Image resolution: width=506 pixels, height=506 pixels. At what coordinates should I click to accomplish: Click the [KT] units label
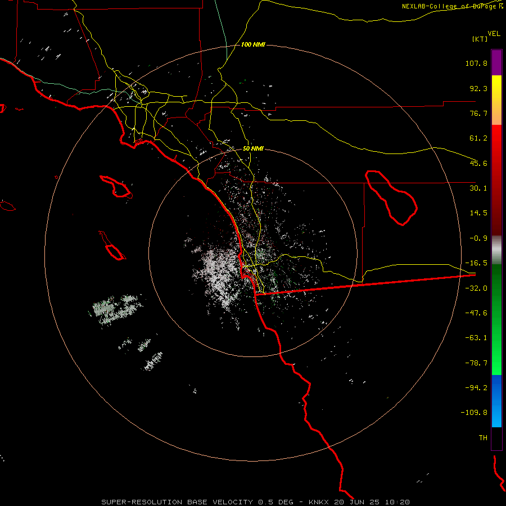[480, 39]
